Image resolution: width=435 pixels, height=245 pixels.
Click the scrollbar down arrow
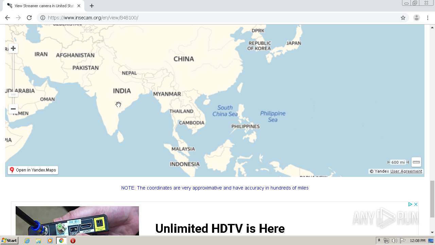(x=432, y=232)
